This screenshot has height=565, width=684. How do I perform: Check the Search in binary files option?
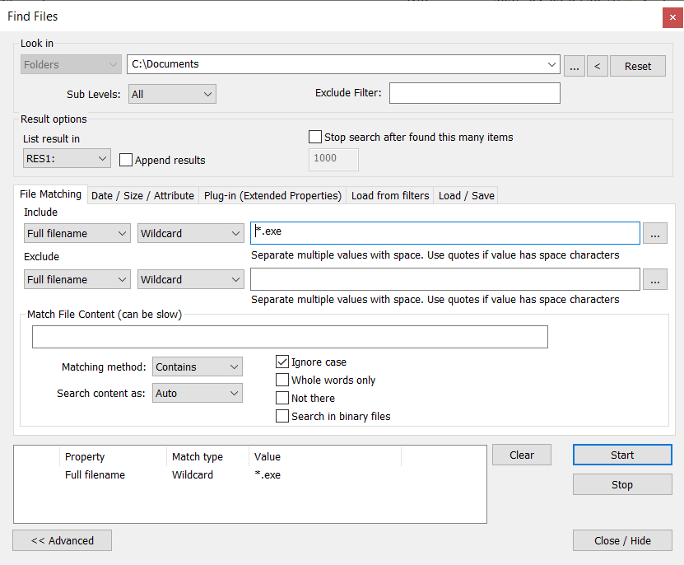(x=282, y=417)
